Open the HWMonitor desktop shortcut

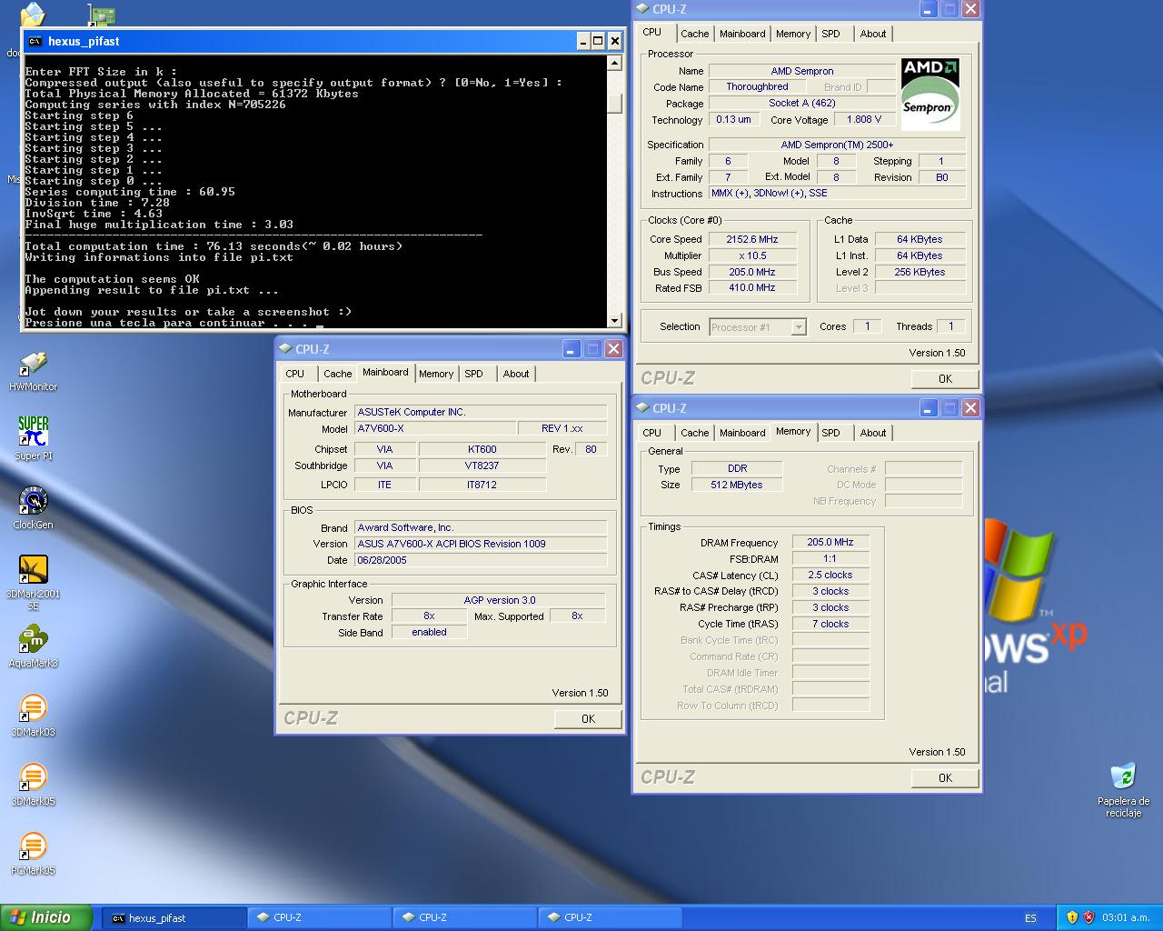(34, 372)
